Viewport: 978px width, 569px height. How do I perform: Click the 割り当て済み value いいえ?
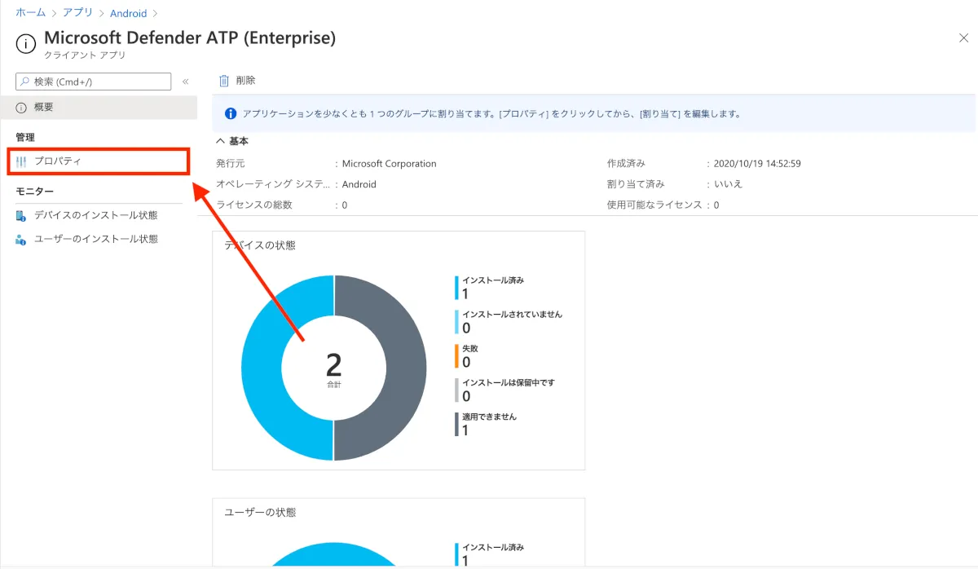(728, 184)
